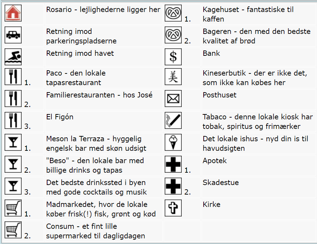Select the car parking direction icon
This screenshot has height=244, width=317.
[13, 35]
